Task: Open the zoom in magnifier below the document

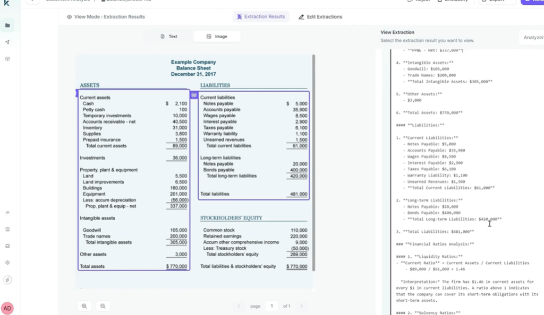Action: tap(85, 306)
